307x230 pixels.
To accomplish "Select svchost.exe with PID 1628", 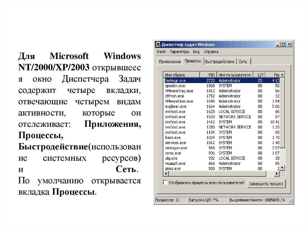I will pyautogui.click(x=222, y=112).
